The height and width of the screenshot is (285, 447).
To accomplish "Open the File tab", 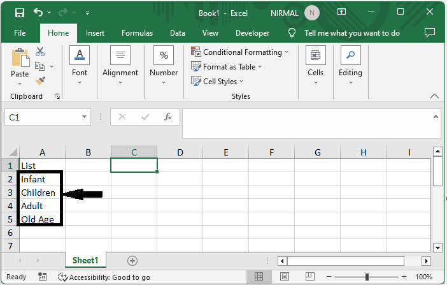I will (x=20, y=33).
